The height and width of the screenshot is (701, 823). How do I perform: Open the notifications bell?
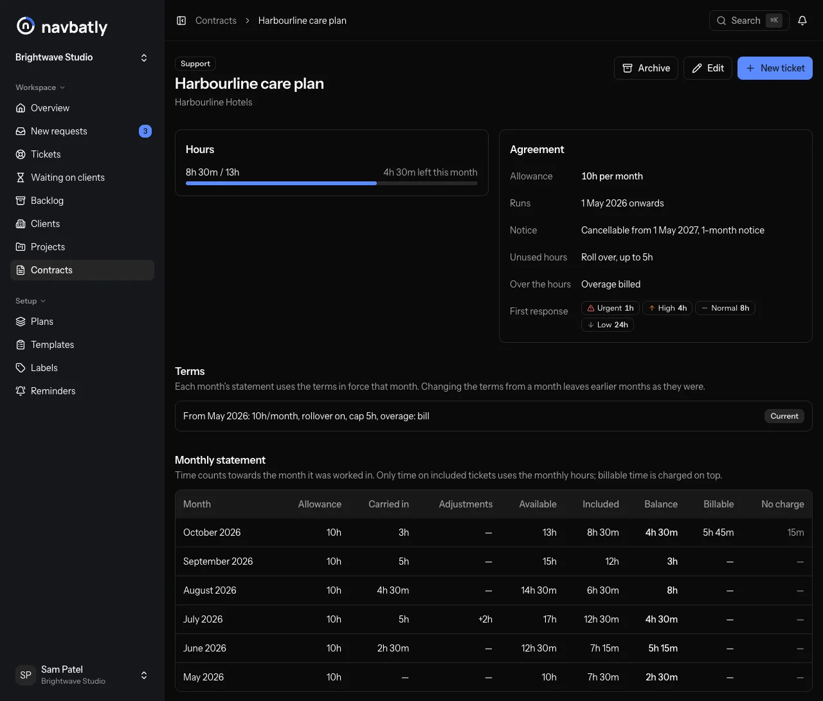802,21
